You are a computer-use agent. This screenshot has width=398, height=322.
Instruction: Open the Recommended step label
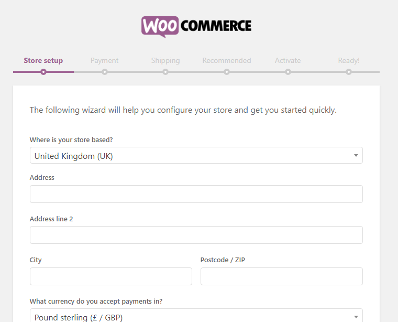coord(227,60)
